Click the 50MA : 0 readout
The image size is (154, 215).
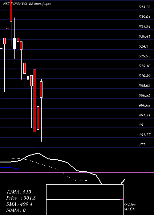tap(16, 210)
